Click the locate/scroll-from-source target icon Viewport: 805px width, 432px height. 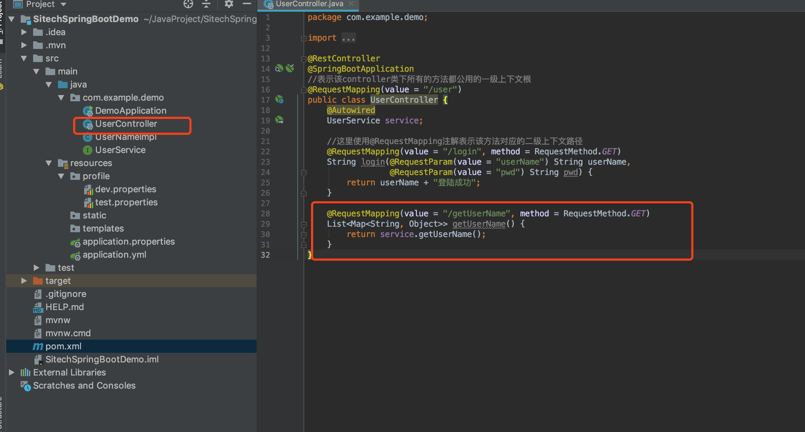pos(188,4)
